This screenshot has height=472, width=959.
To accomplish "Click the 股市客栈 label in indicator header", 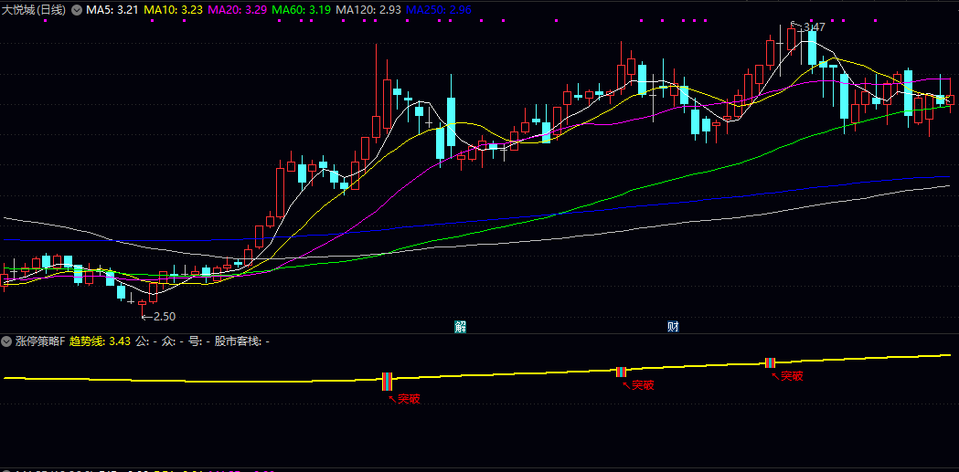I will click(237, 341).
